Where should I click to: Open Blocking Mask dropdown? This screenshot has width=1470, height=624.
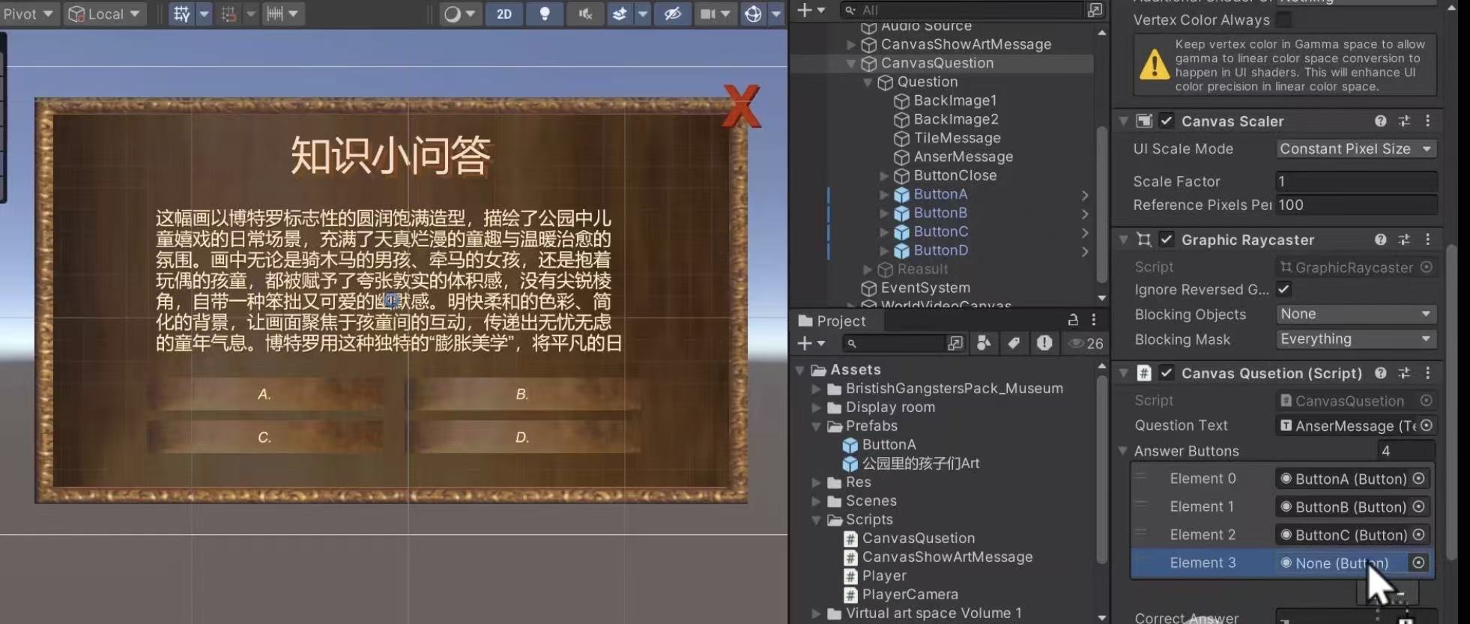tap(1356, 339)
